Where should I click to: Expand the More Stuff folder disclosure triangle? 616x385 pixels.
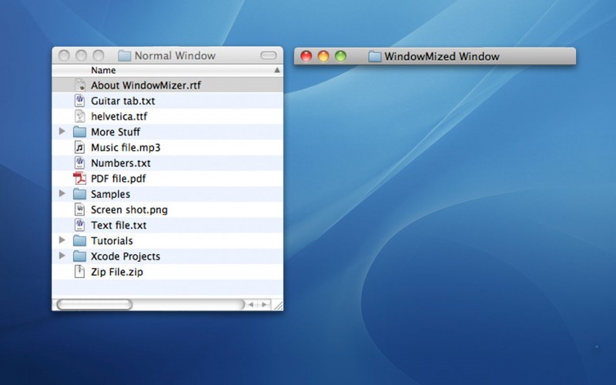pyautogui.click(x=62, y=131)
